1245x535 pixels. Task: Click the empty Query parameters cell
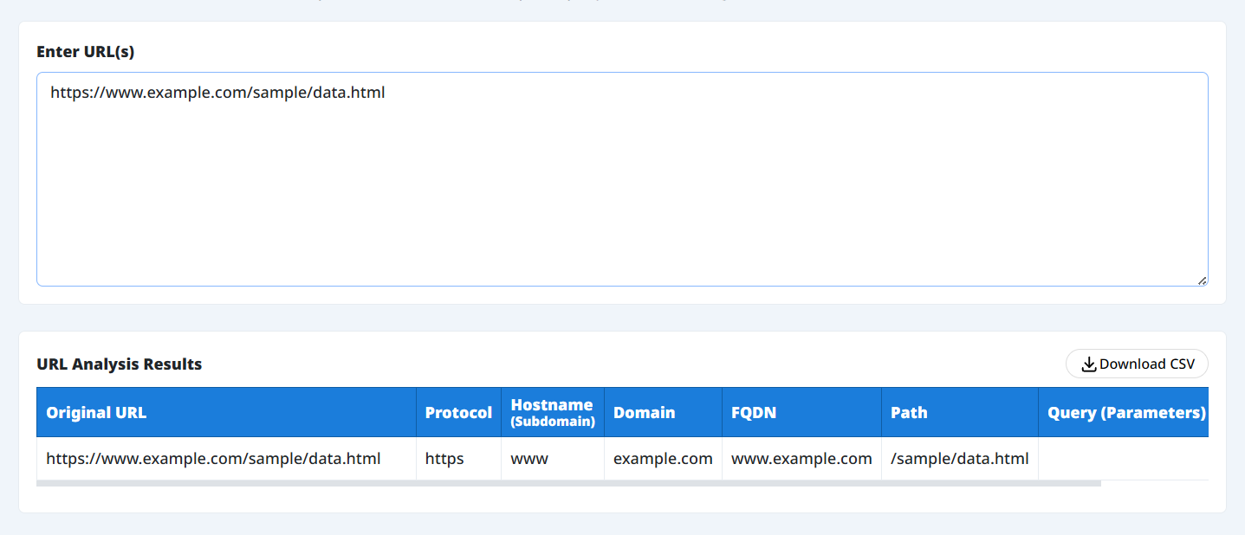click(x=1123, y=459)
